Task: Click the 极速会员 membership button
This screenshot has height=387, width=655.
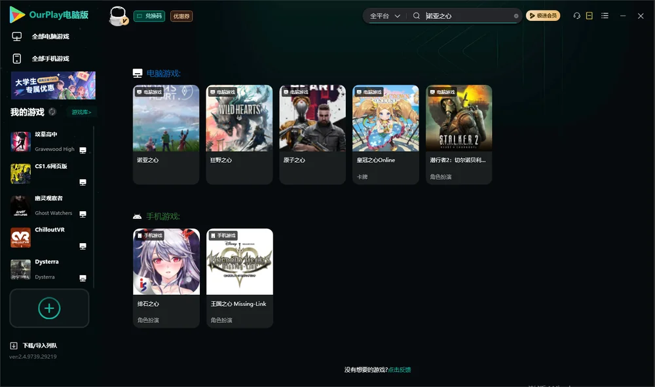Action: (x=543, y=16)
